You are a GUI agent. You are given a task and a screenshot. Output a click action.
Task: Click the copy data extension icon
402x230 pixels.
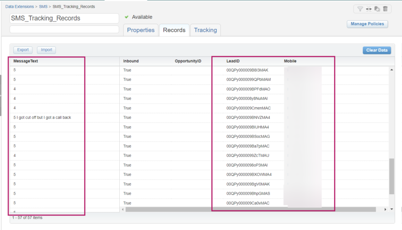pos(377,9)
